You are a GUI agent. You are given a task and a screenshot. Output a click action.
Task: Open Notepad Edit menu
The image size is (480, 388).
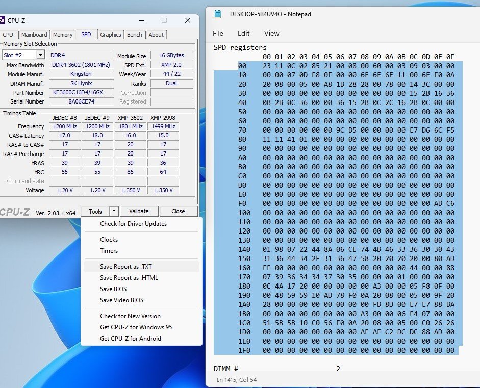click(244, 33)
